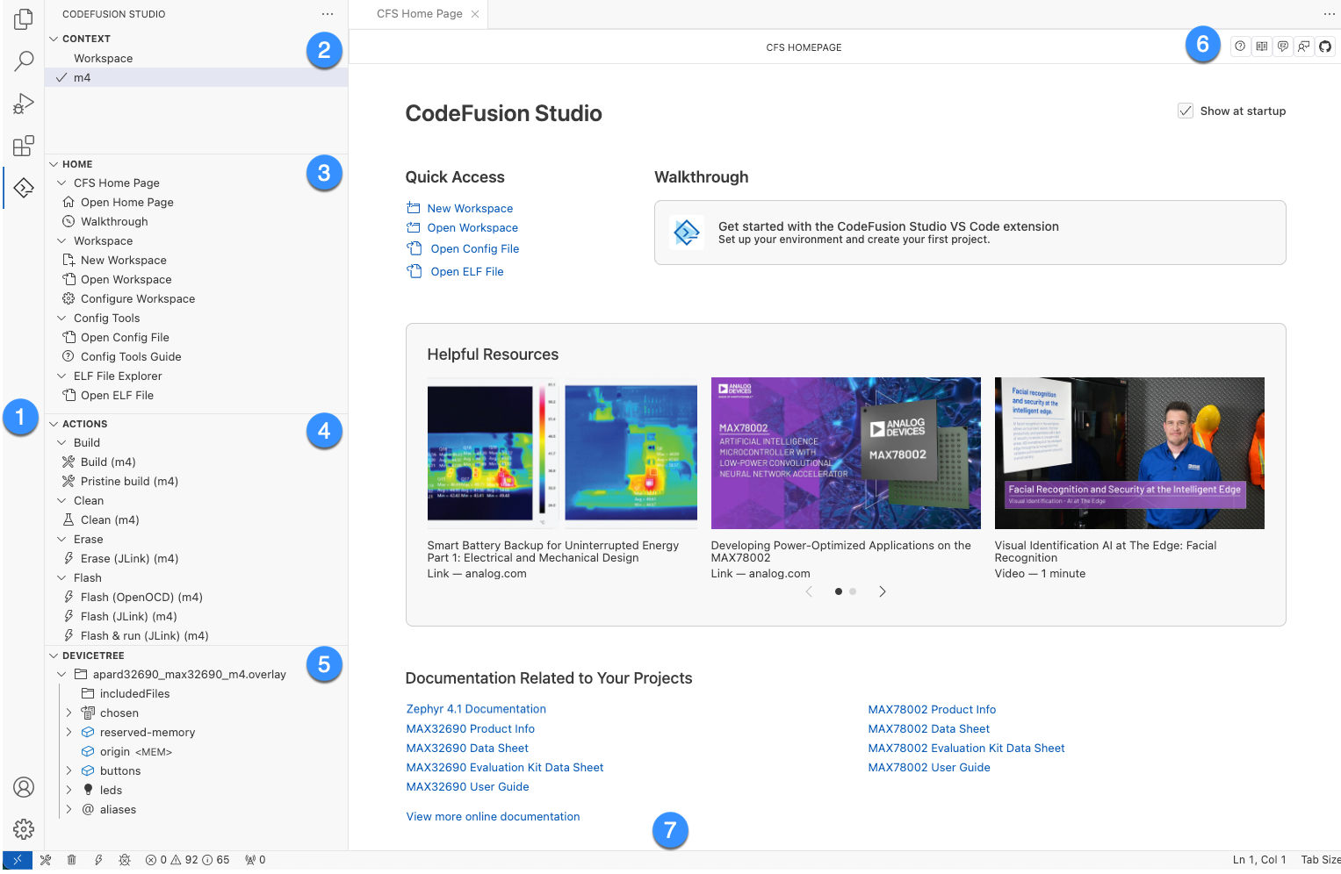Expand the aliases devicetree node
Viewport: 1341px width, 874px height.
coord(68,809)
